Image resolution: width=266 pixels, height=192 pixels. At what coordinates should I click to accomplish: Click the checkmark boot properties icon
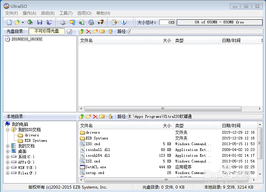pyautogui.click(x=70, y=31)
